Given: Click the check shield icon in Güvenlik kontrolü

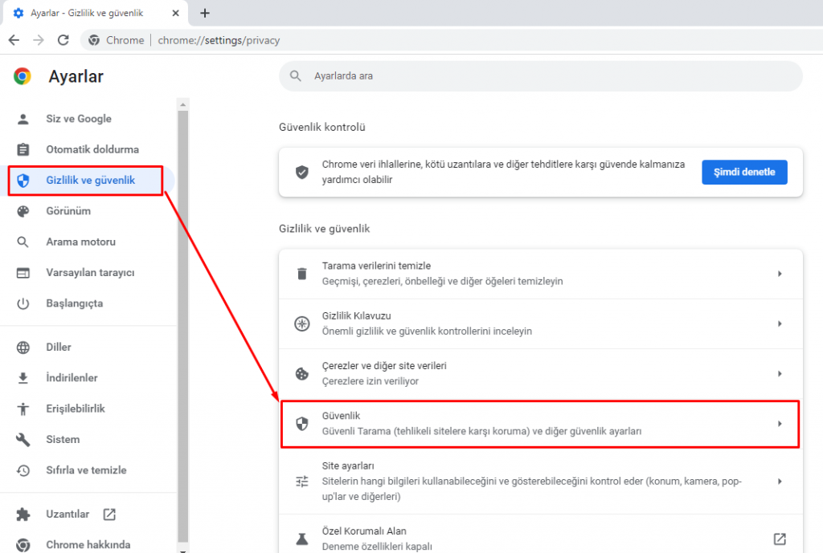Looking at the screenshot, I should 302,172.
